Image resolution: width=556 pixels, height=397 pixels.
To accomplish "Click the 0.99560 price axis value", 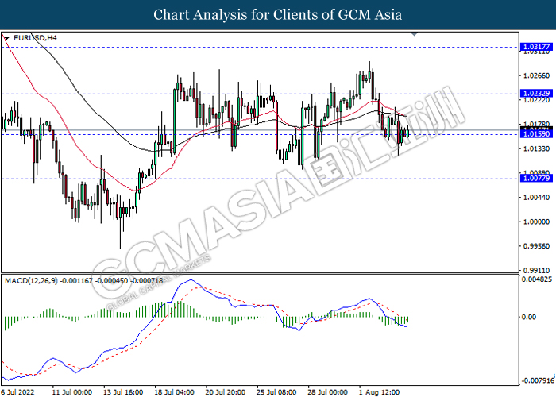I will click(536, 246).
